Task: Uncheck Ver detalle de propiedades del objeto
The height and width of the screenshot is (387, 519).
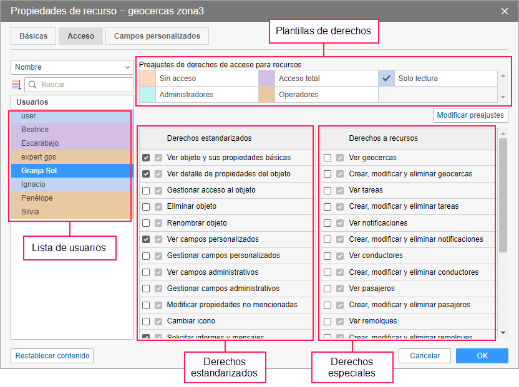Action: (146, 174)
